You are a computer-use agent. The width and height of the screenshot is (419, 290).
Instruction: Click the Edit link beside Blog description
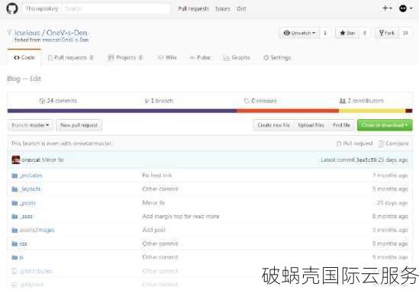pos(35,79)
